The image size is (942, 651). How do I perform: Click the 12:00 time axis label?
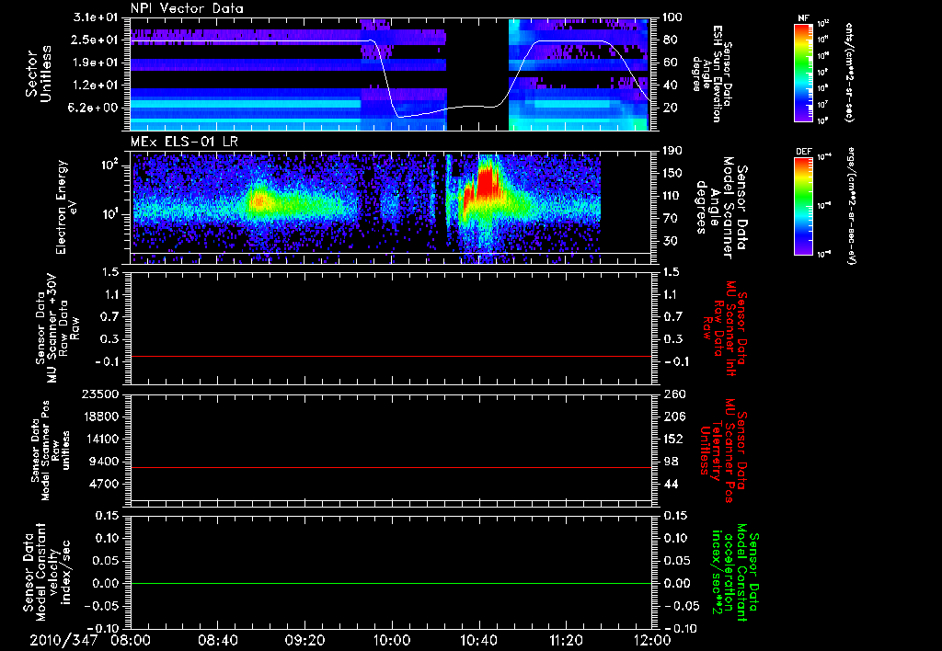point(651,639)
